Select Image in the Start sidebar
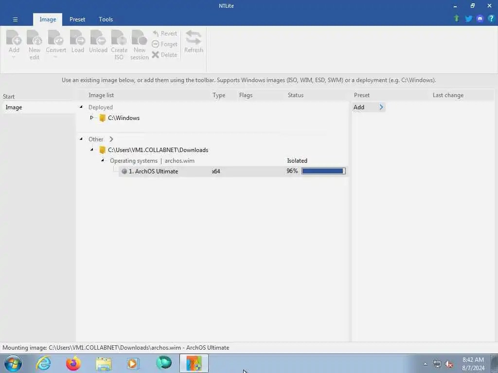 [38, 107]
